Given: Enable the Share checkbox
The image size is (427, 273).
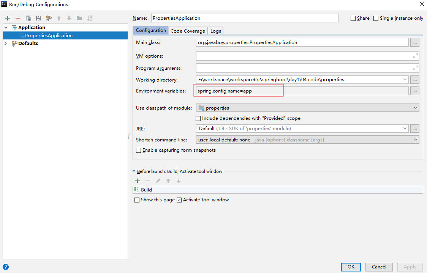Looking at the screenshot, I should pyautogui.click(x=353, y=18).
